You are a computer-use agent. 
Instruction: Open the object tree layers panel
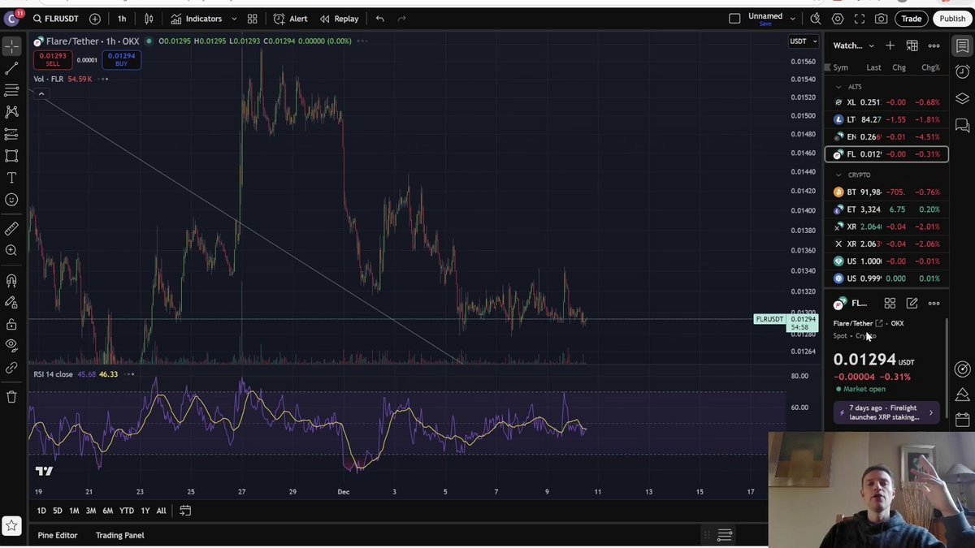coord(962,98)
